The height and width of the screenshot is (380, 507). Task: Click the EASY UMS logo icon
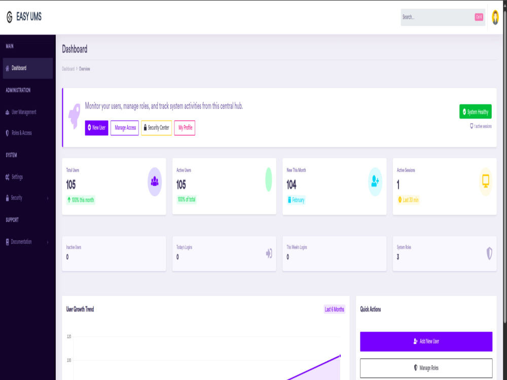pos(9,17)
